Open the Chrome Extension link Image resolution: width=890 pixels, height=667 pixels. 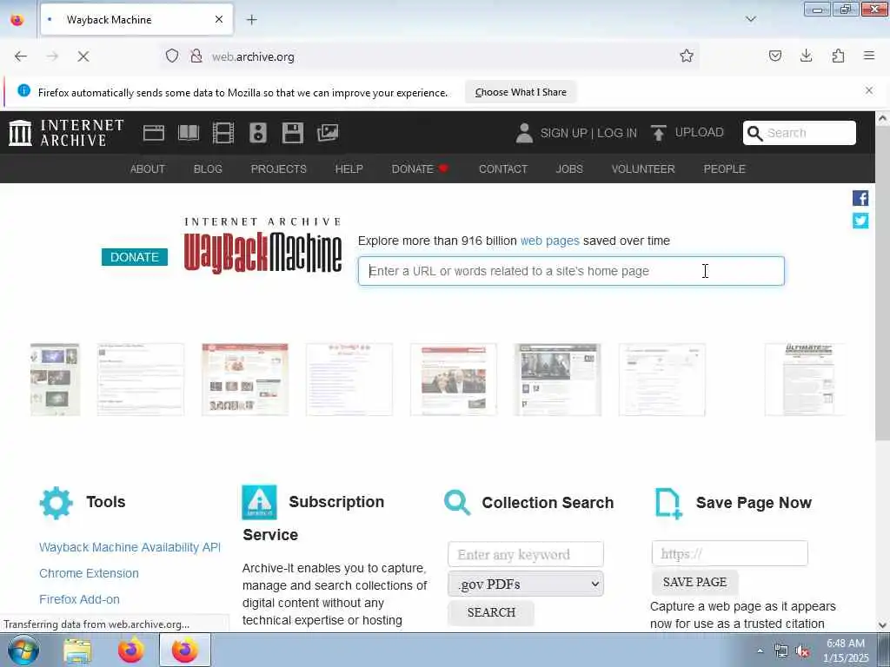[90, 573]
